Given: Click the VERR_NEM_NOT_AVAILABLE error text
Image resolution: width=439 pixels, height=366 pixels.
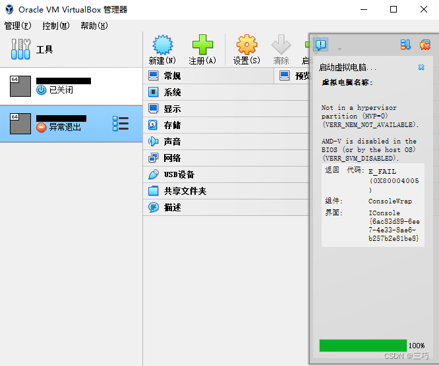Looking at the screenshot, I should click(x=370, y=124).
